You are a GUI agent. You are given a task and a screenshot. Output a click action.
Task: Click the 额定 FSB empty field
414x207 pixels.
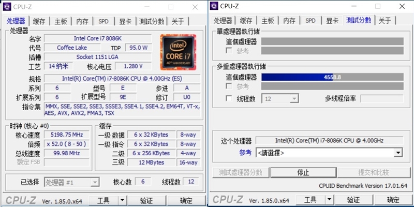pos(67,162)
